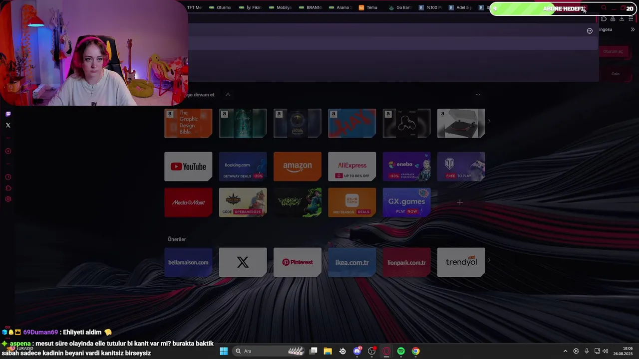Show more Öneriler suggestions arrow

(x=489, y=260)
